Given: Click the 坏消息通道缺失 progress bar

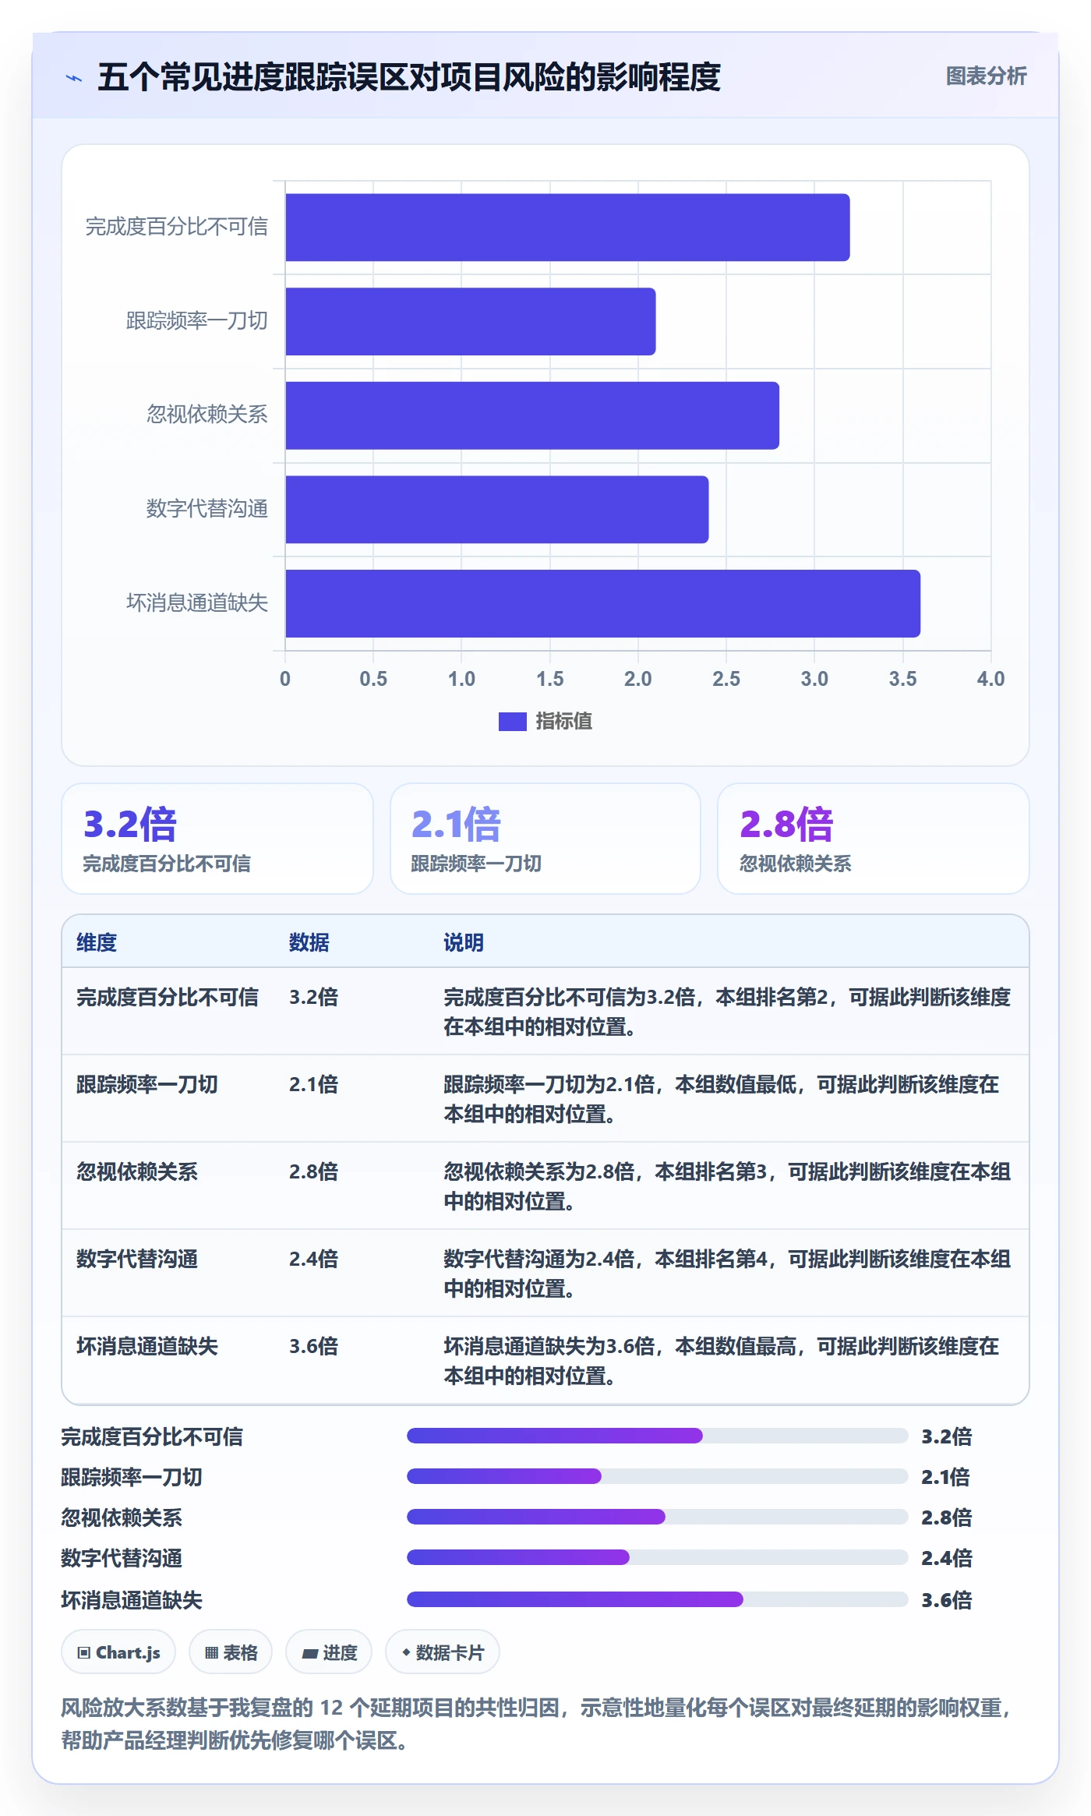Looking at the screenshot, I should 658,1599.
